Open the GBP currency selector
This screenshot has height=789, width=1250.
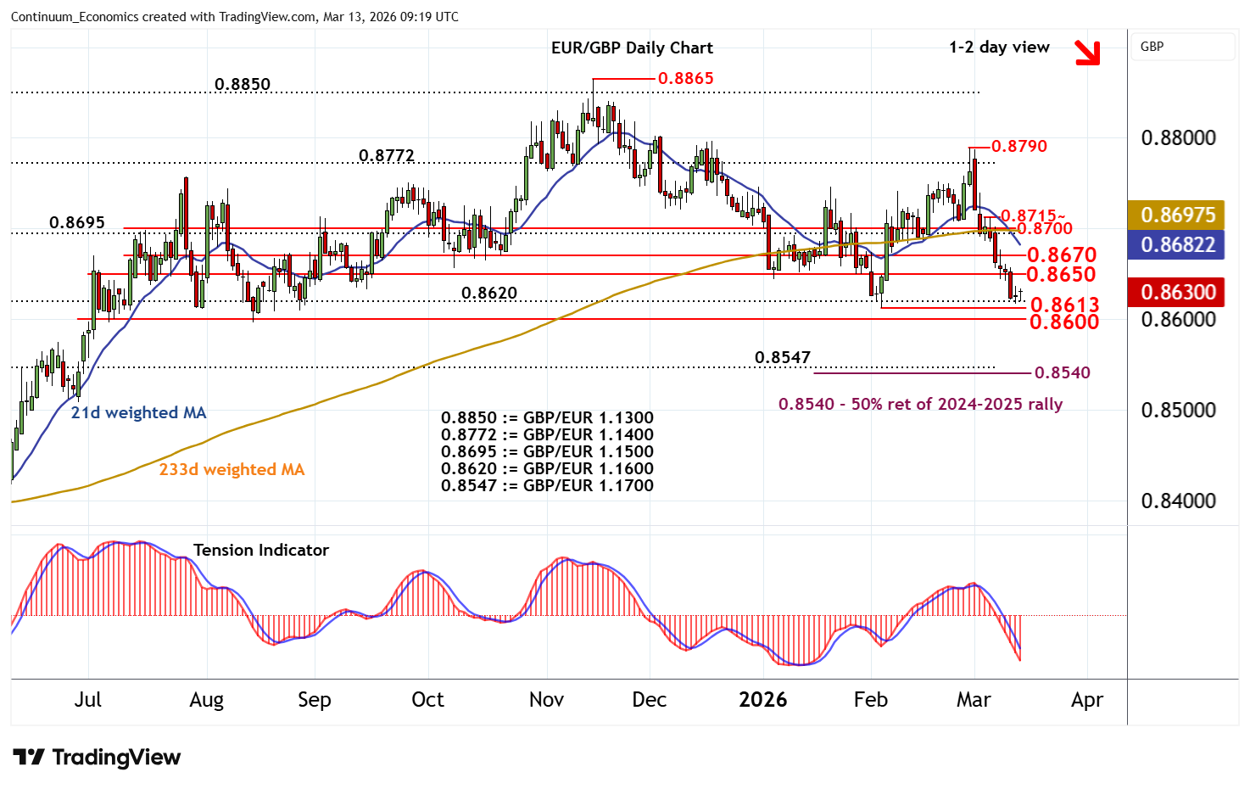pyautogui.click(x=1182, y=47)
